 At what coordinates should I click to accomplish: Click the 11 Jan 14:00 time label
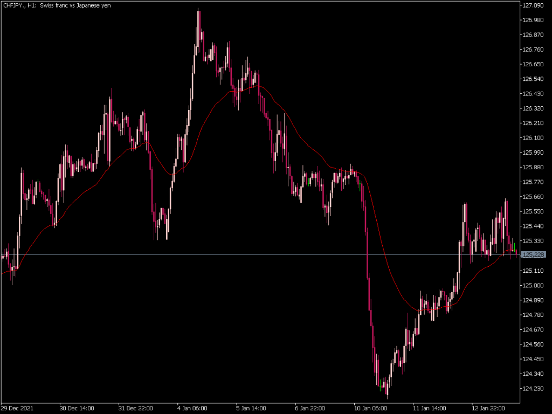(x=430, y=408)
